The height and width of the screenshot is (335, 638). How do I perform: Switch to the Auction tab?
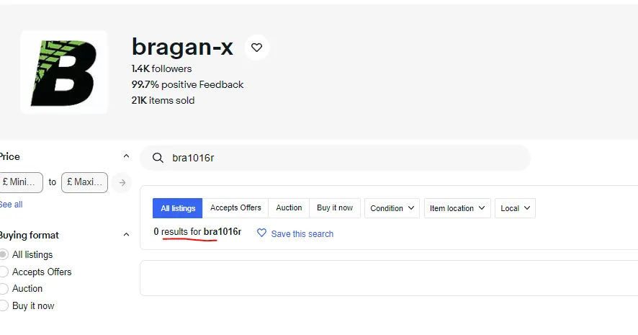pyautogui.click(x=289, y=208)
